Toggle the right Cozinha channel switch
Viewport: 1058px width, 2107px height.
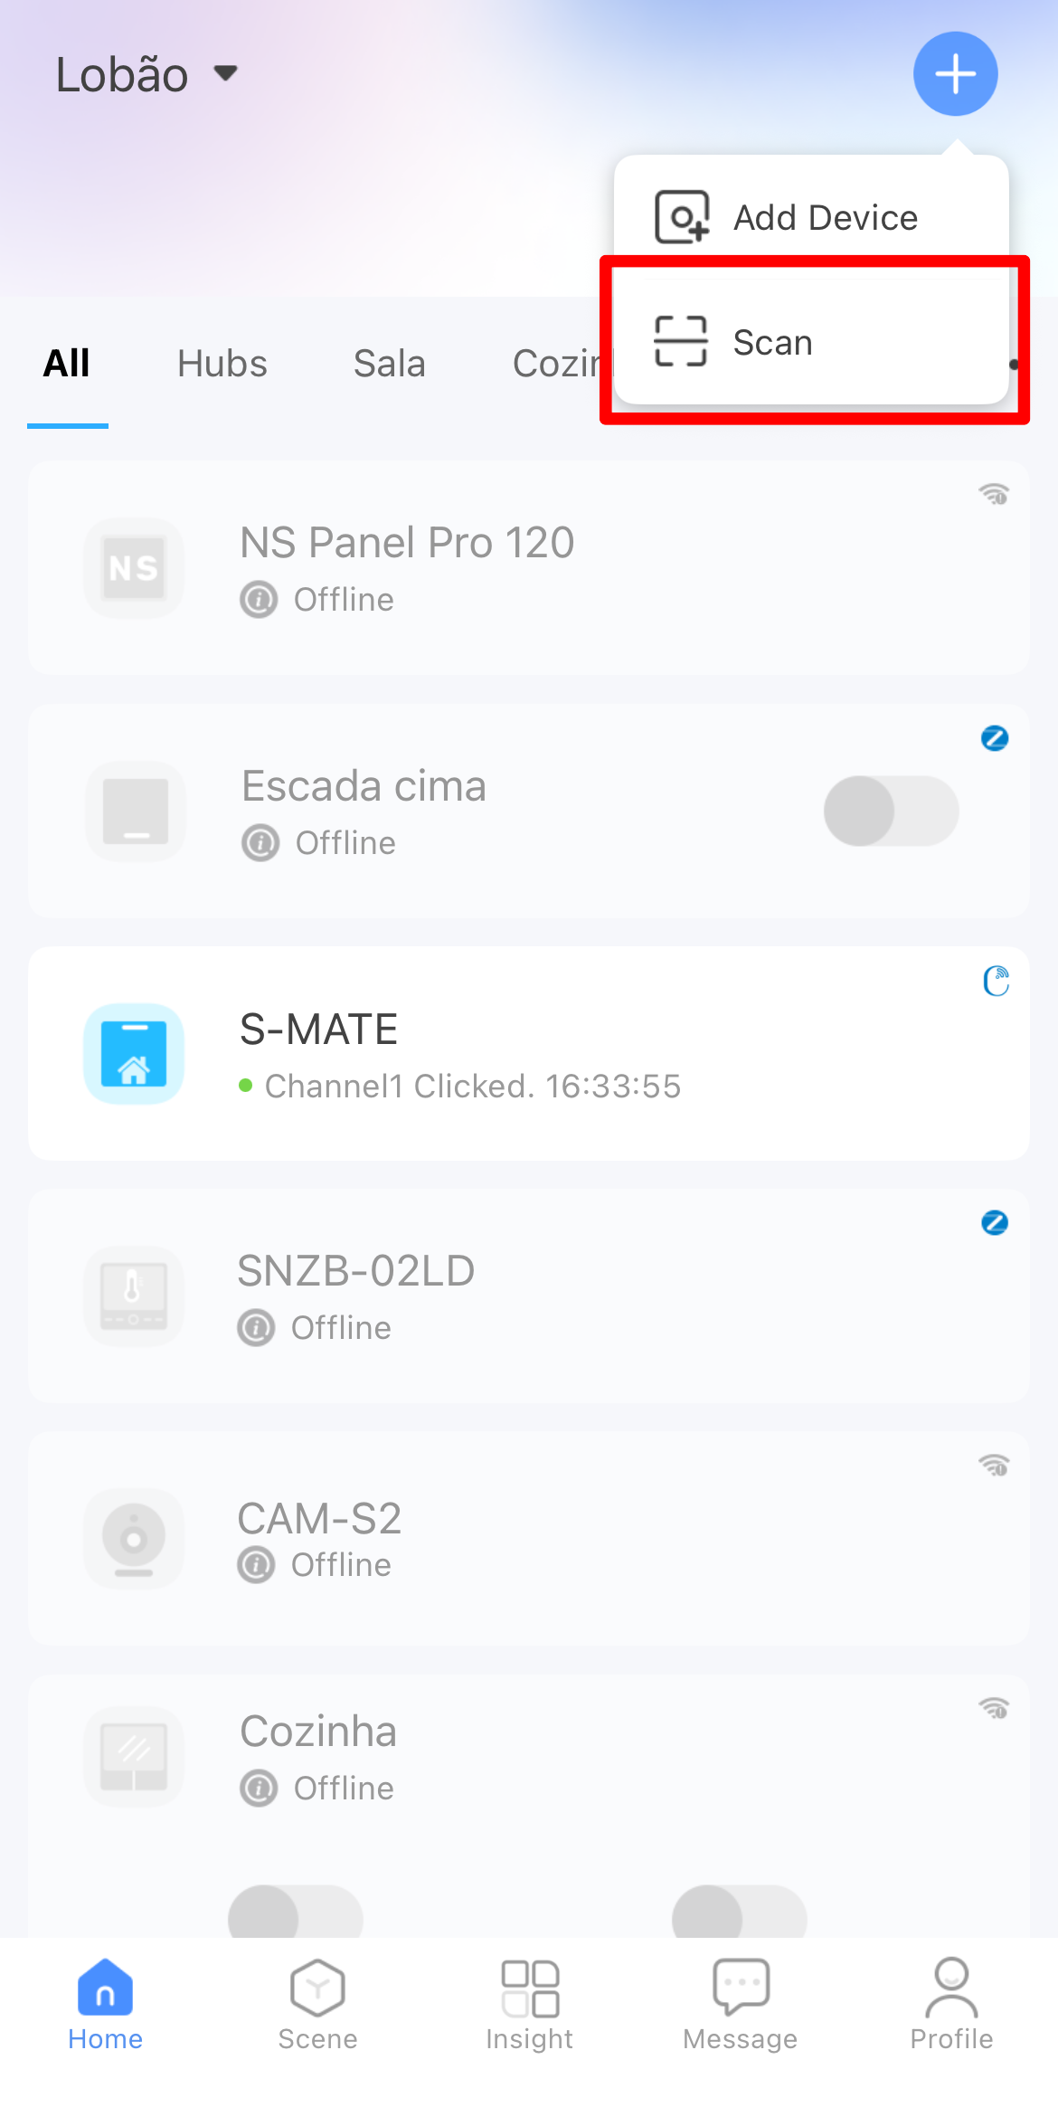740,1912
